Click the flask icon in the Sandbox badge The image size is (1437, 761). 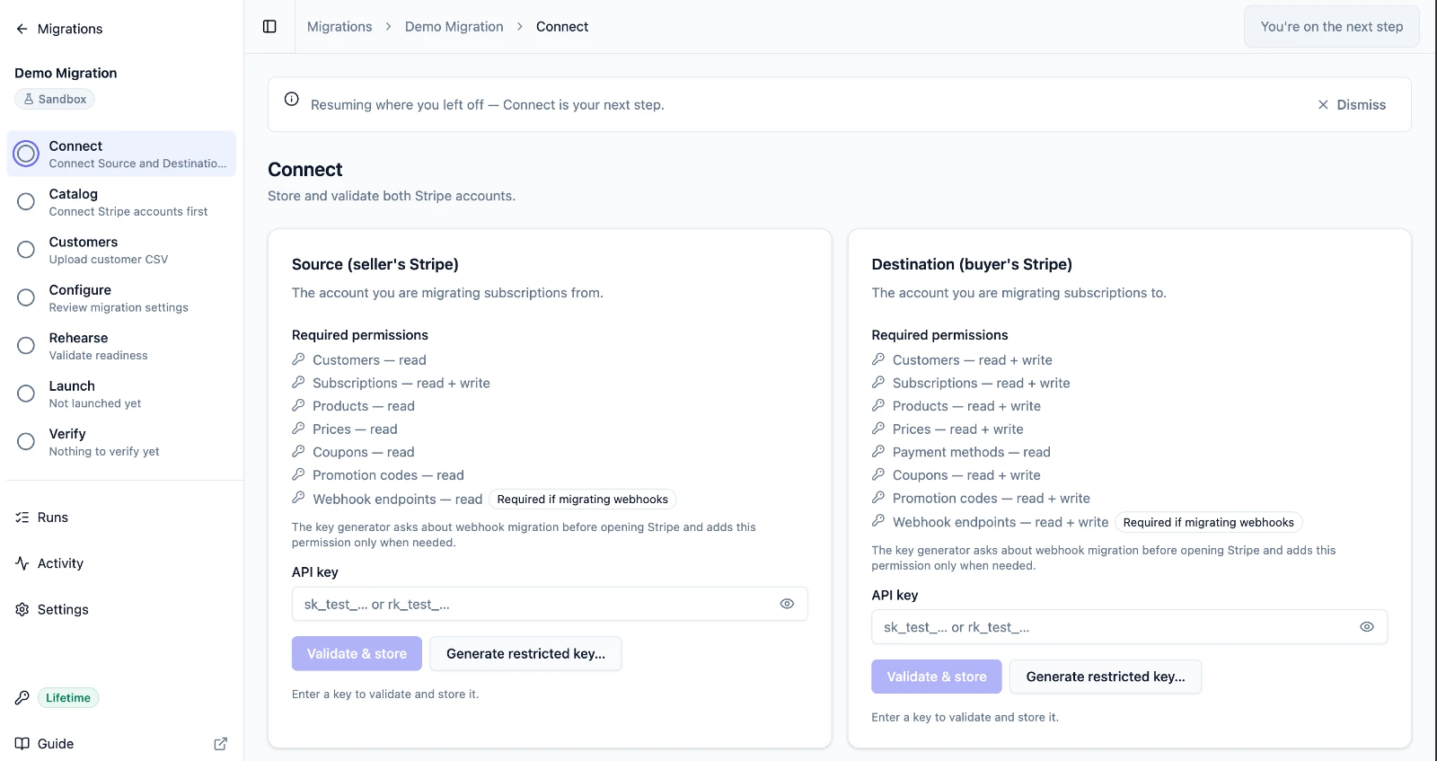tap(29, 100)
